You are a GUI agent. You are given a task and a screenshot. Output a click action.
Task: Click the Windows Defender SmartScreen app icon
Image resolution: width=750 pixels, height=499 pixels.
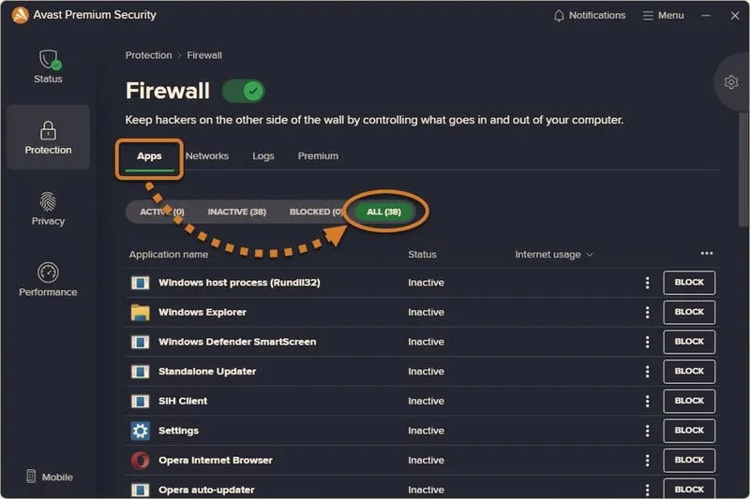(x=140, y=342)
